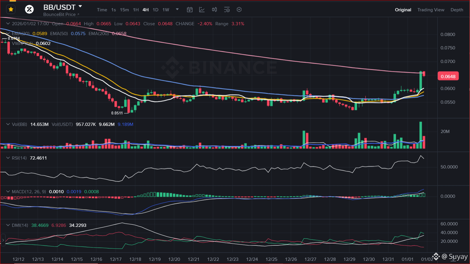Click the low price marker 0.0511
This screenshot has width=470, height=264.
(x=117, y=113)
